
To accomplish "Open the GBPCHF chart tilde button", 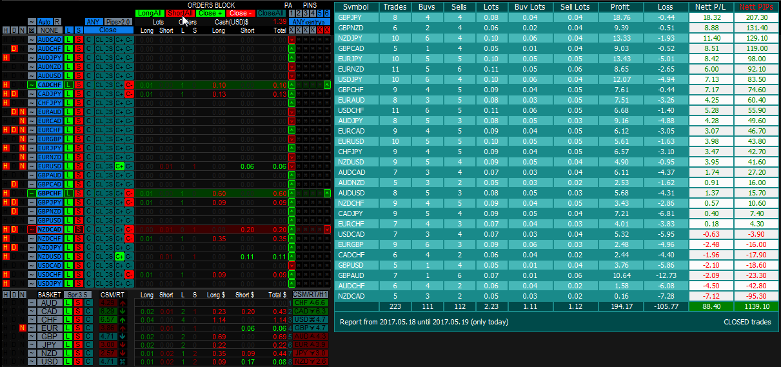I will tap(32, 193).
